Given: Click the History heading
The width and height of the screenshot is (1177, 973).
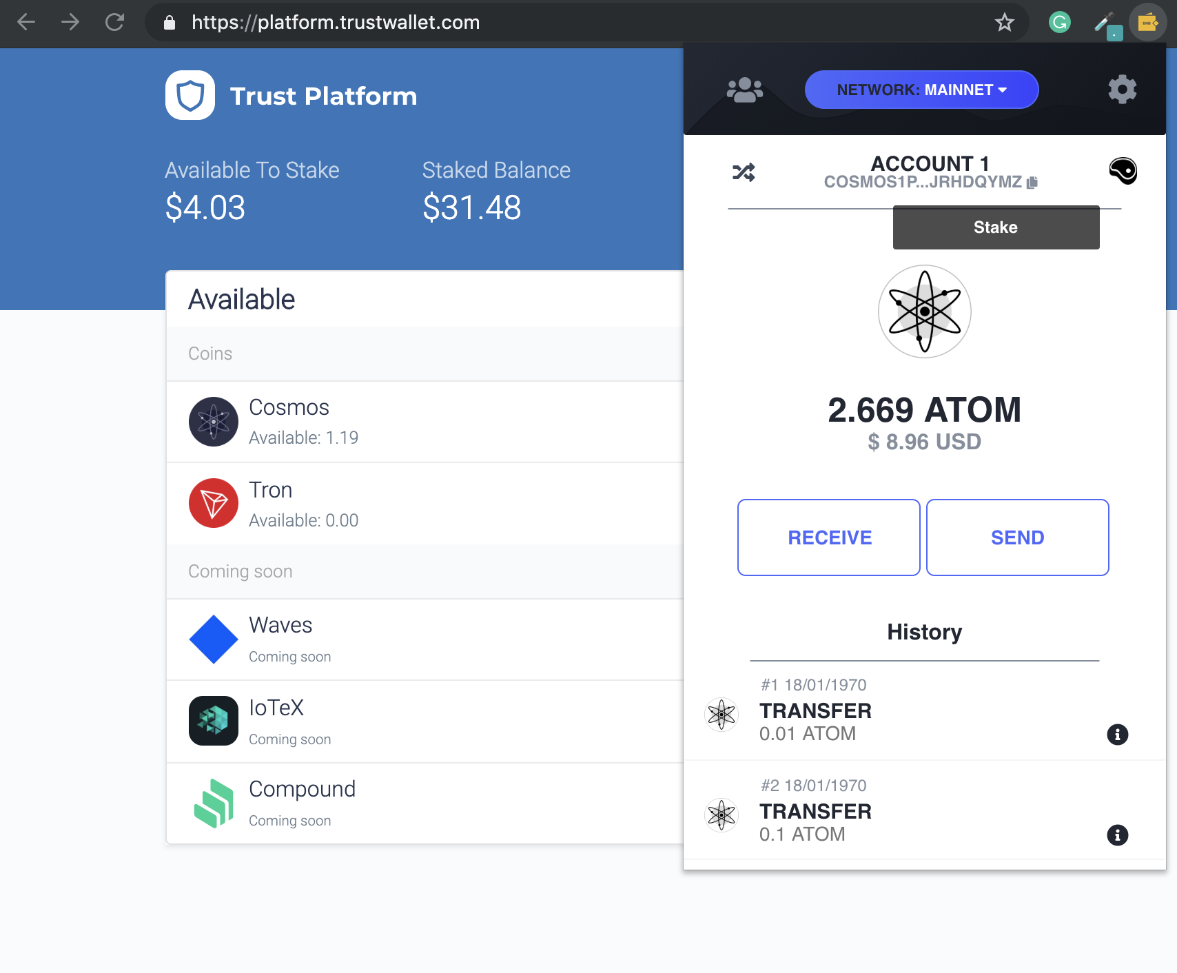Looking at the screenshot, I should tap(924, 632).
